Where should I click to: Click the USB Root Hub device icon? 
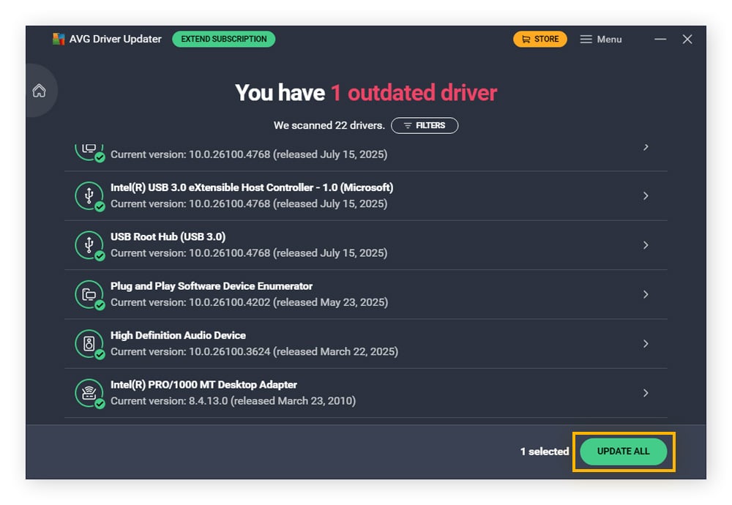91,244
